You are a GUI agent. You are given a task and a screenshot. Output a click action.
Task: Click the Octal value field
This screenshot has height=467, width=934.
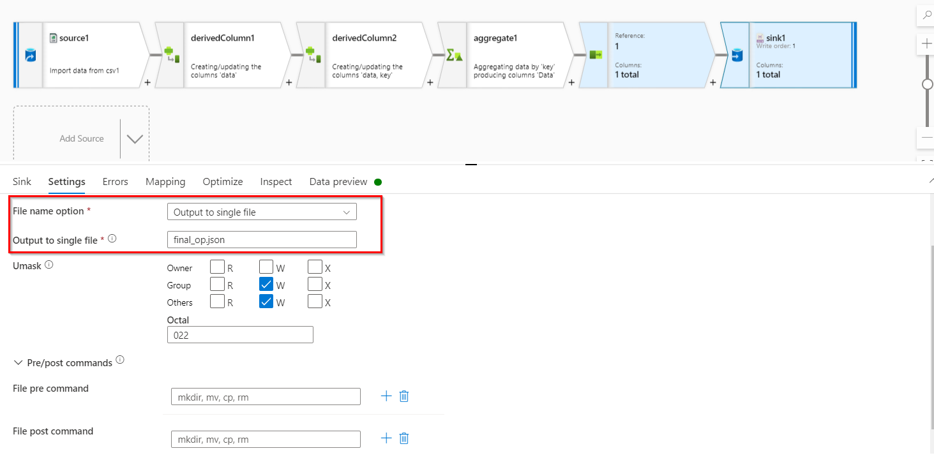[x=240, y=335]
